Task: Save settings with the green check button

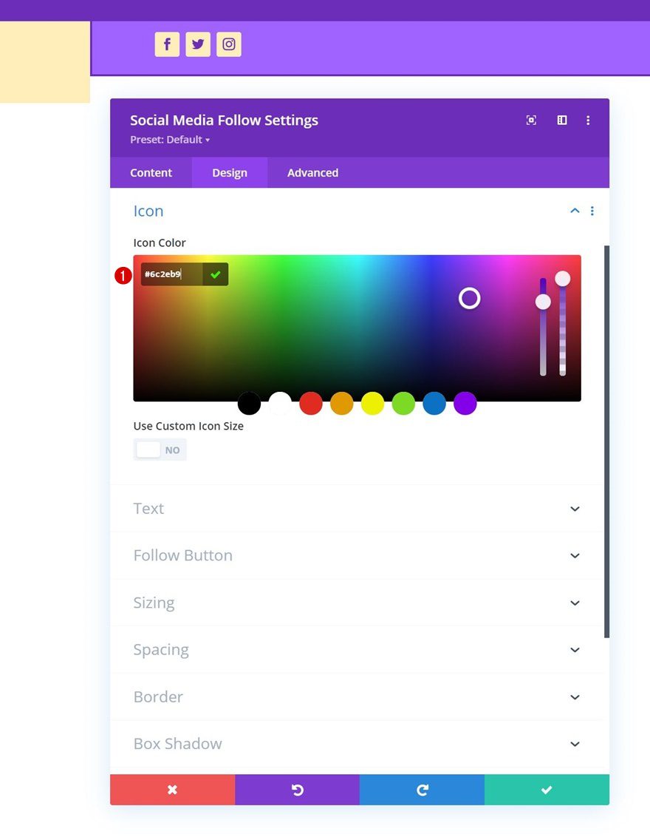Action: pyautogui.click(x=547, y=790)
